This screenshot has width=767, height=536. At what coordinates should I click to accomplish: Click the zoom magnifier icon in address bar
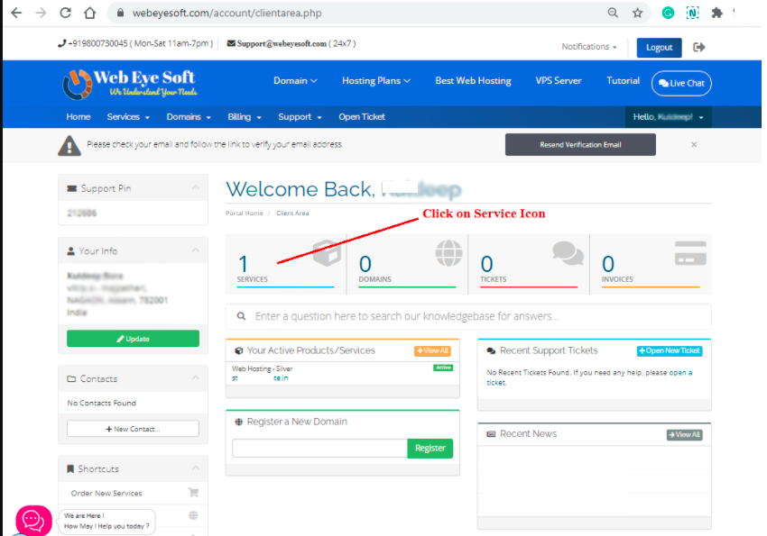[x=613, y=13]
